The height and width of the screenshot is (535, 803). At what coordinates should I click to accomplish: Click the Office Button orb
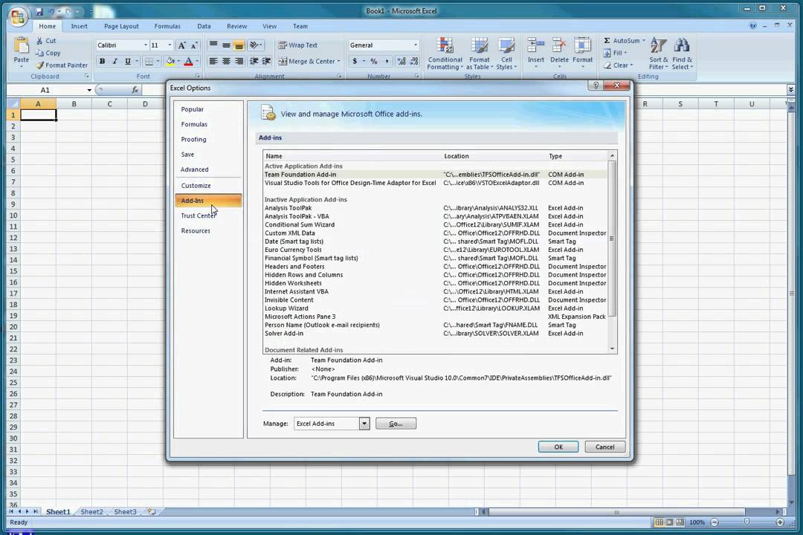click(17, 17)
